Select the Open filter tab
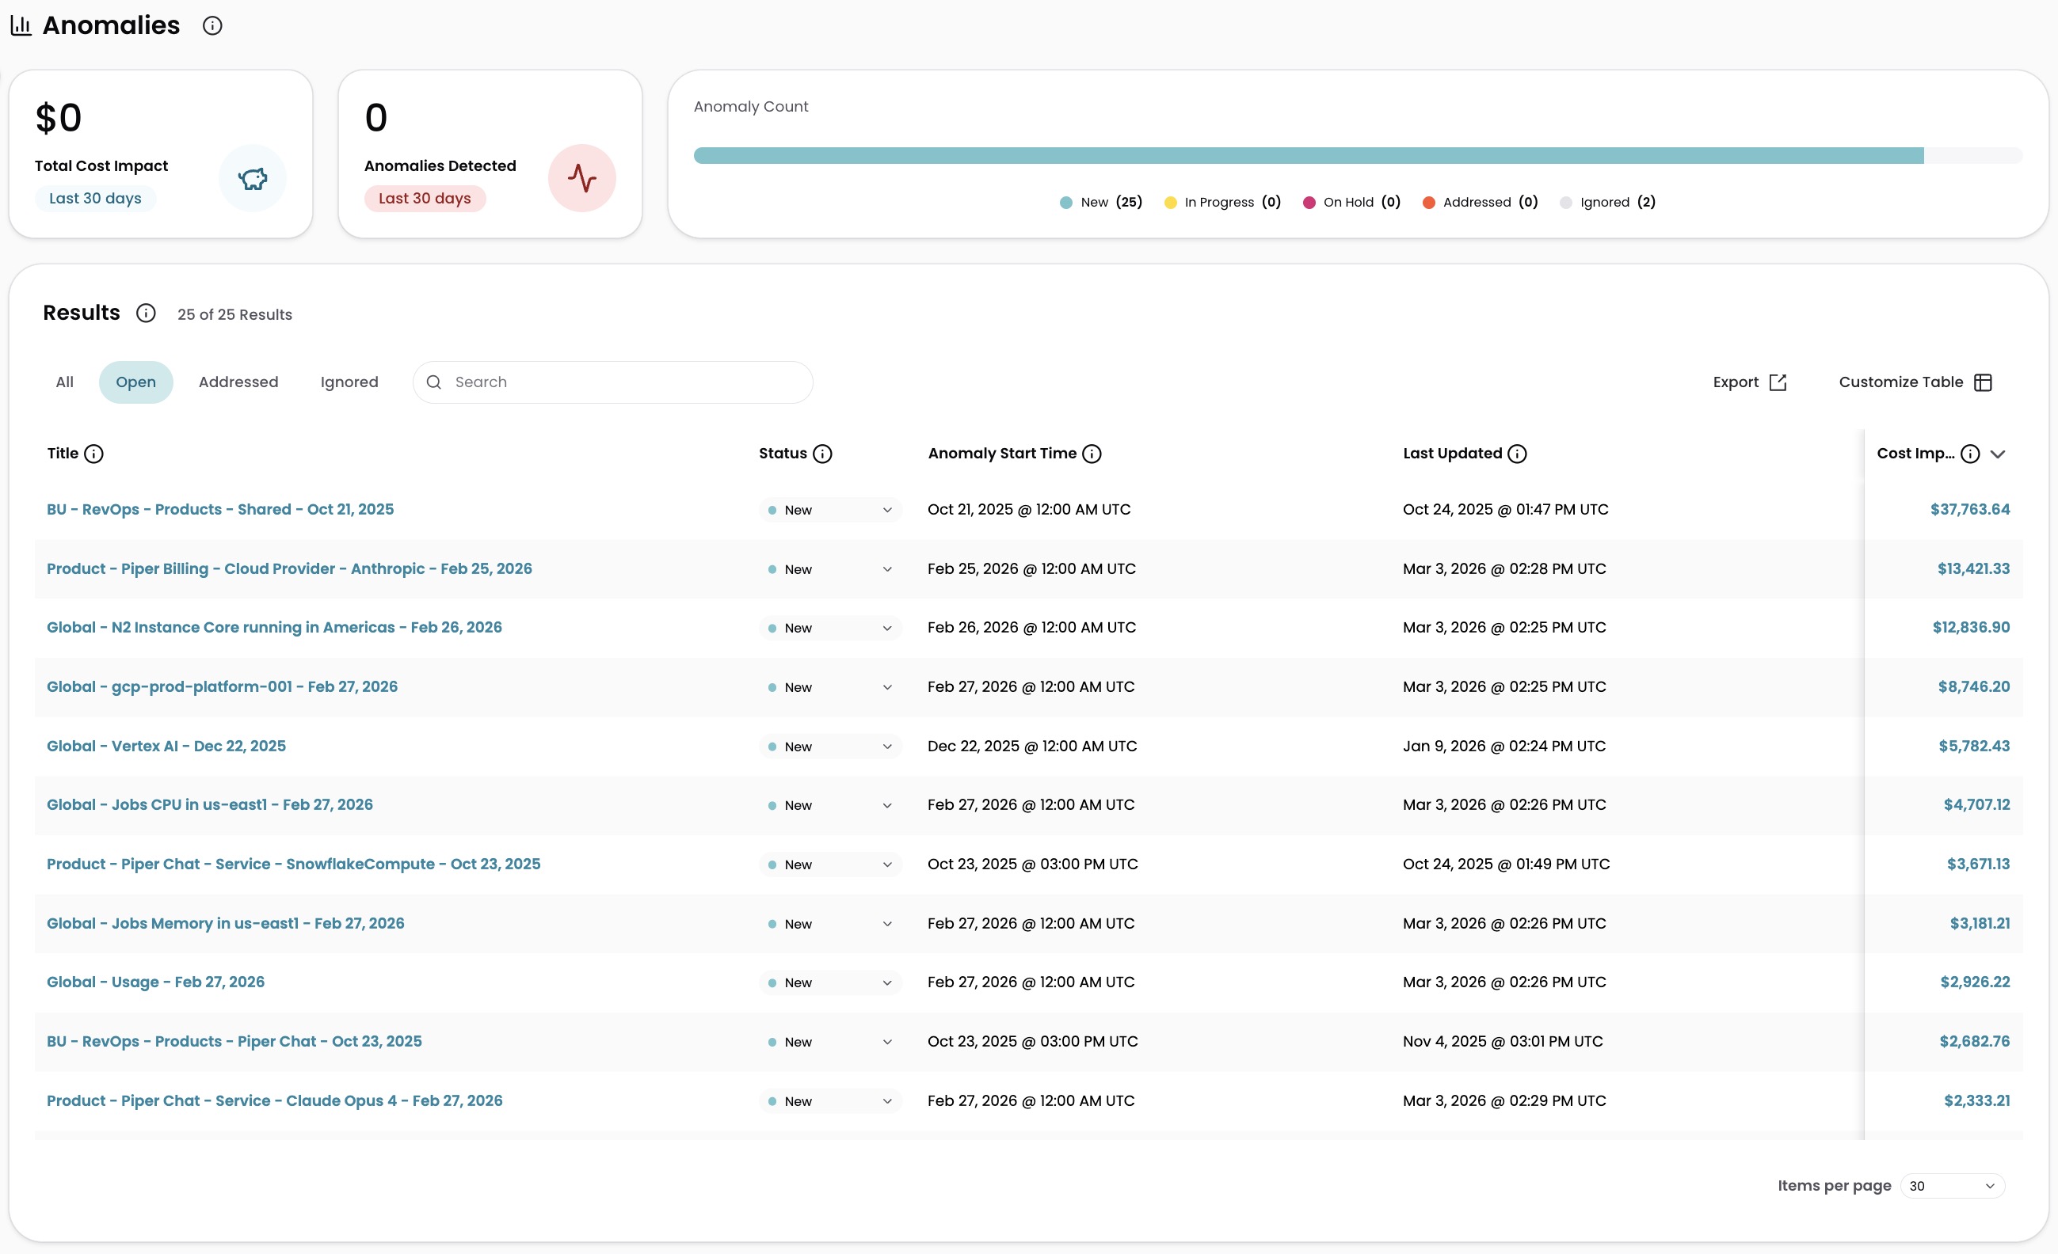 tap(136, 382)
